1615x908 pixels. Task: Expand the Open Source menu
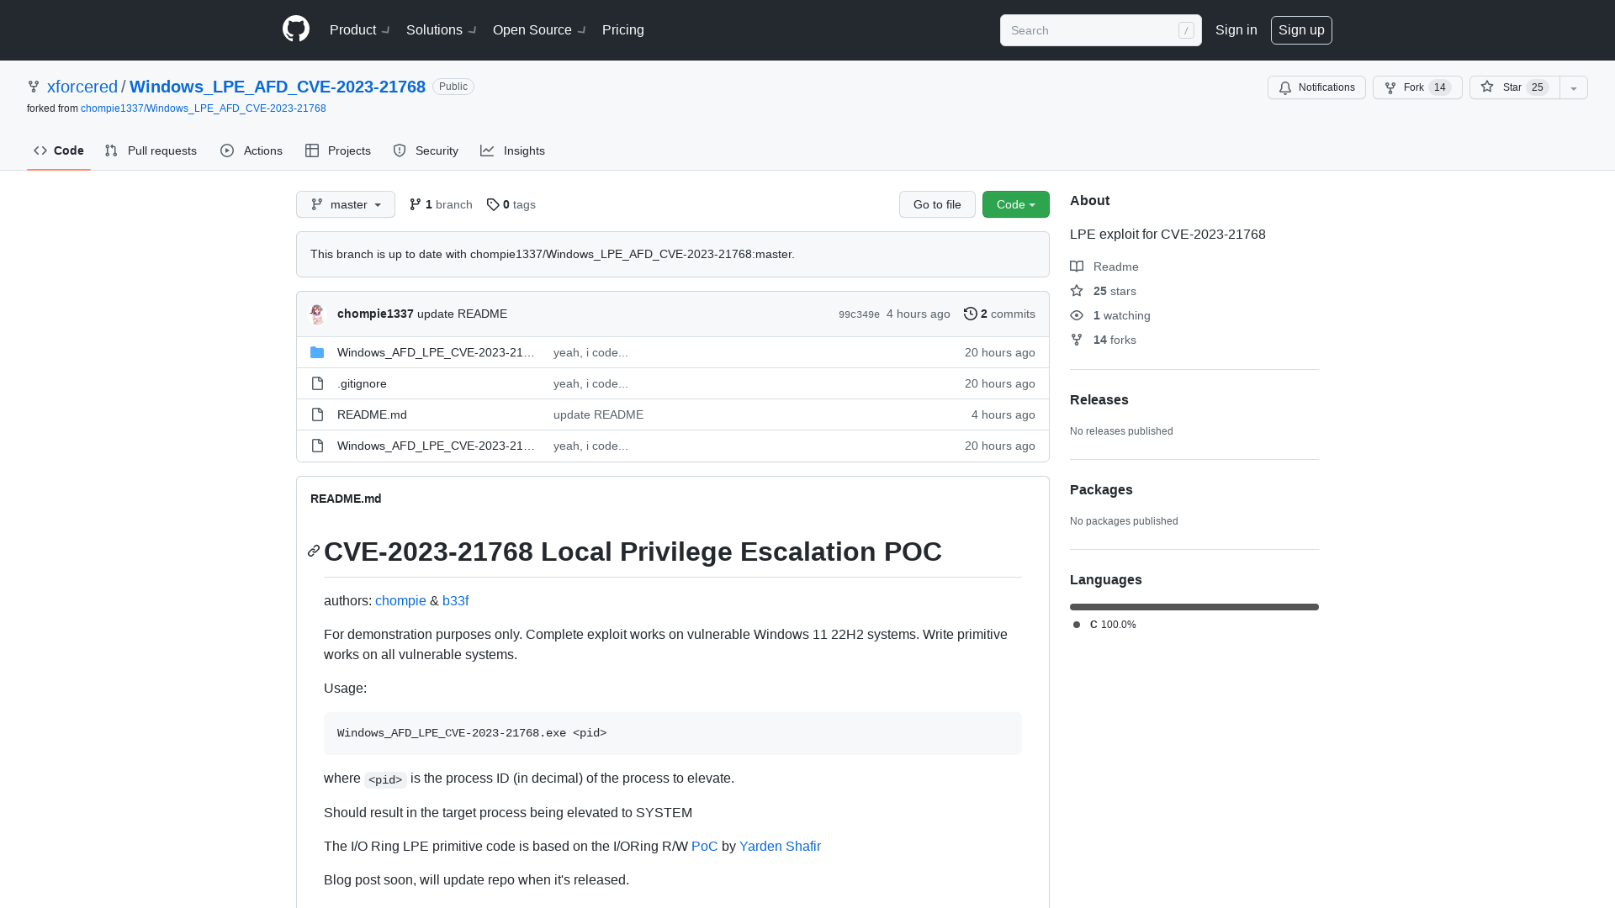tap(539, 29)
